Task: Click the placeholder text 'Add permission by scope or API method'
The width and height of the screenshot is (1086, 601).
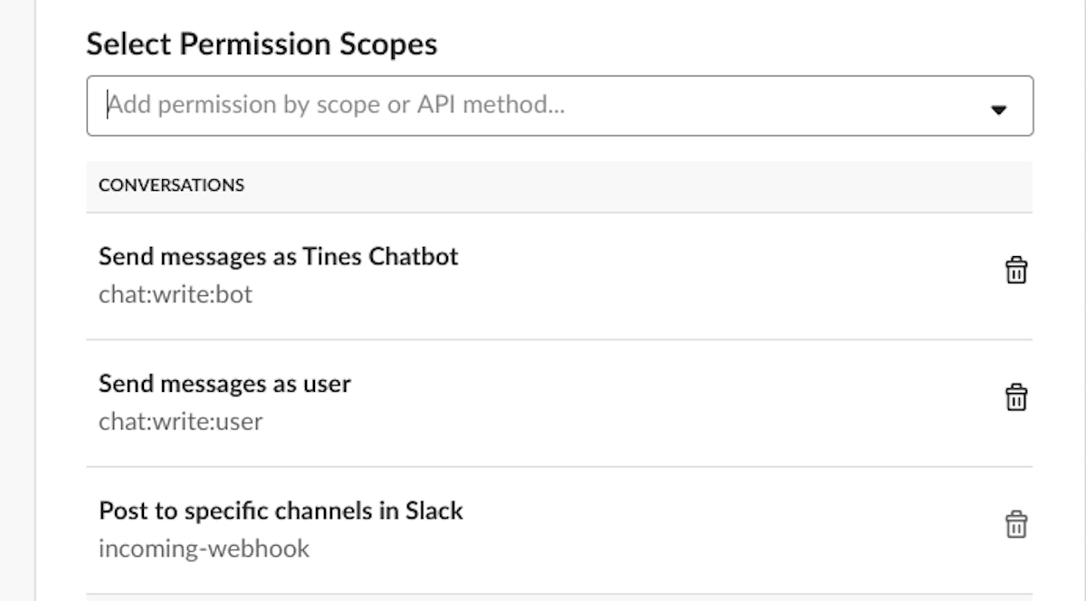Action: (x=336, y=106)
